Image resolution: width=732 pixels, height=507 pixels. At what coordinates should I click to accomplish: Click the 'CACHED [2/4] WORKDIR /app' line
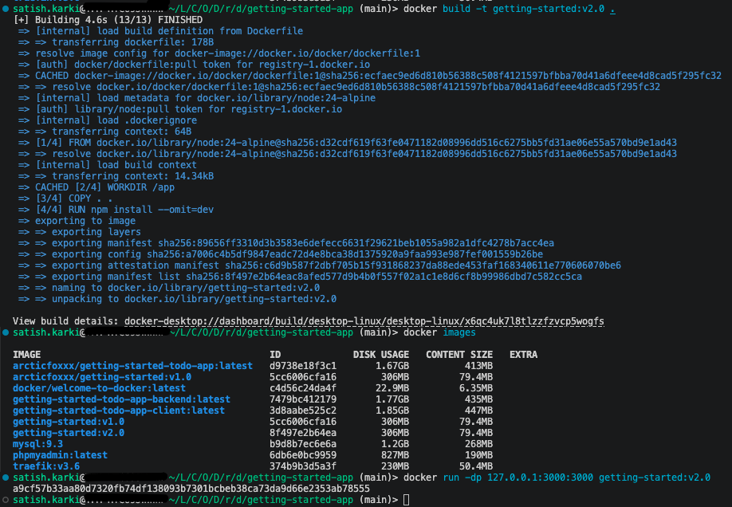96,187
